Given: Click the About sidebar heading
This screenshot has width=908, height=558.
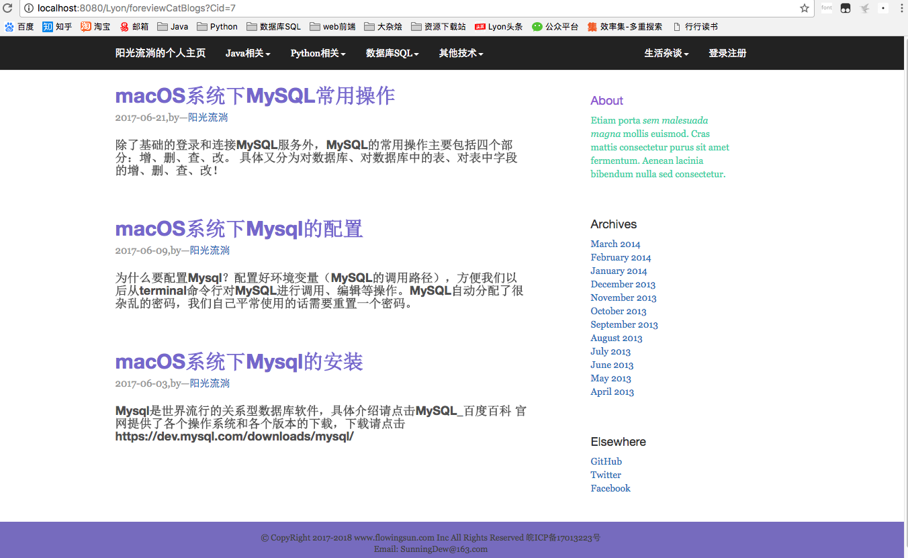Looking at the screenshot, I should [606, 101].
